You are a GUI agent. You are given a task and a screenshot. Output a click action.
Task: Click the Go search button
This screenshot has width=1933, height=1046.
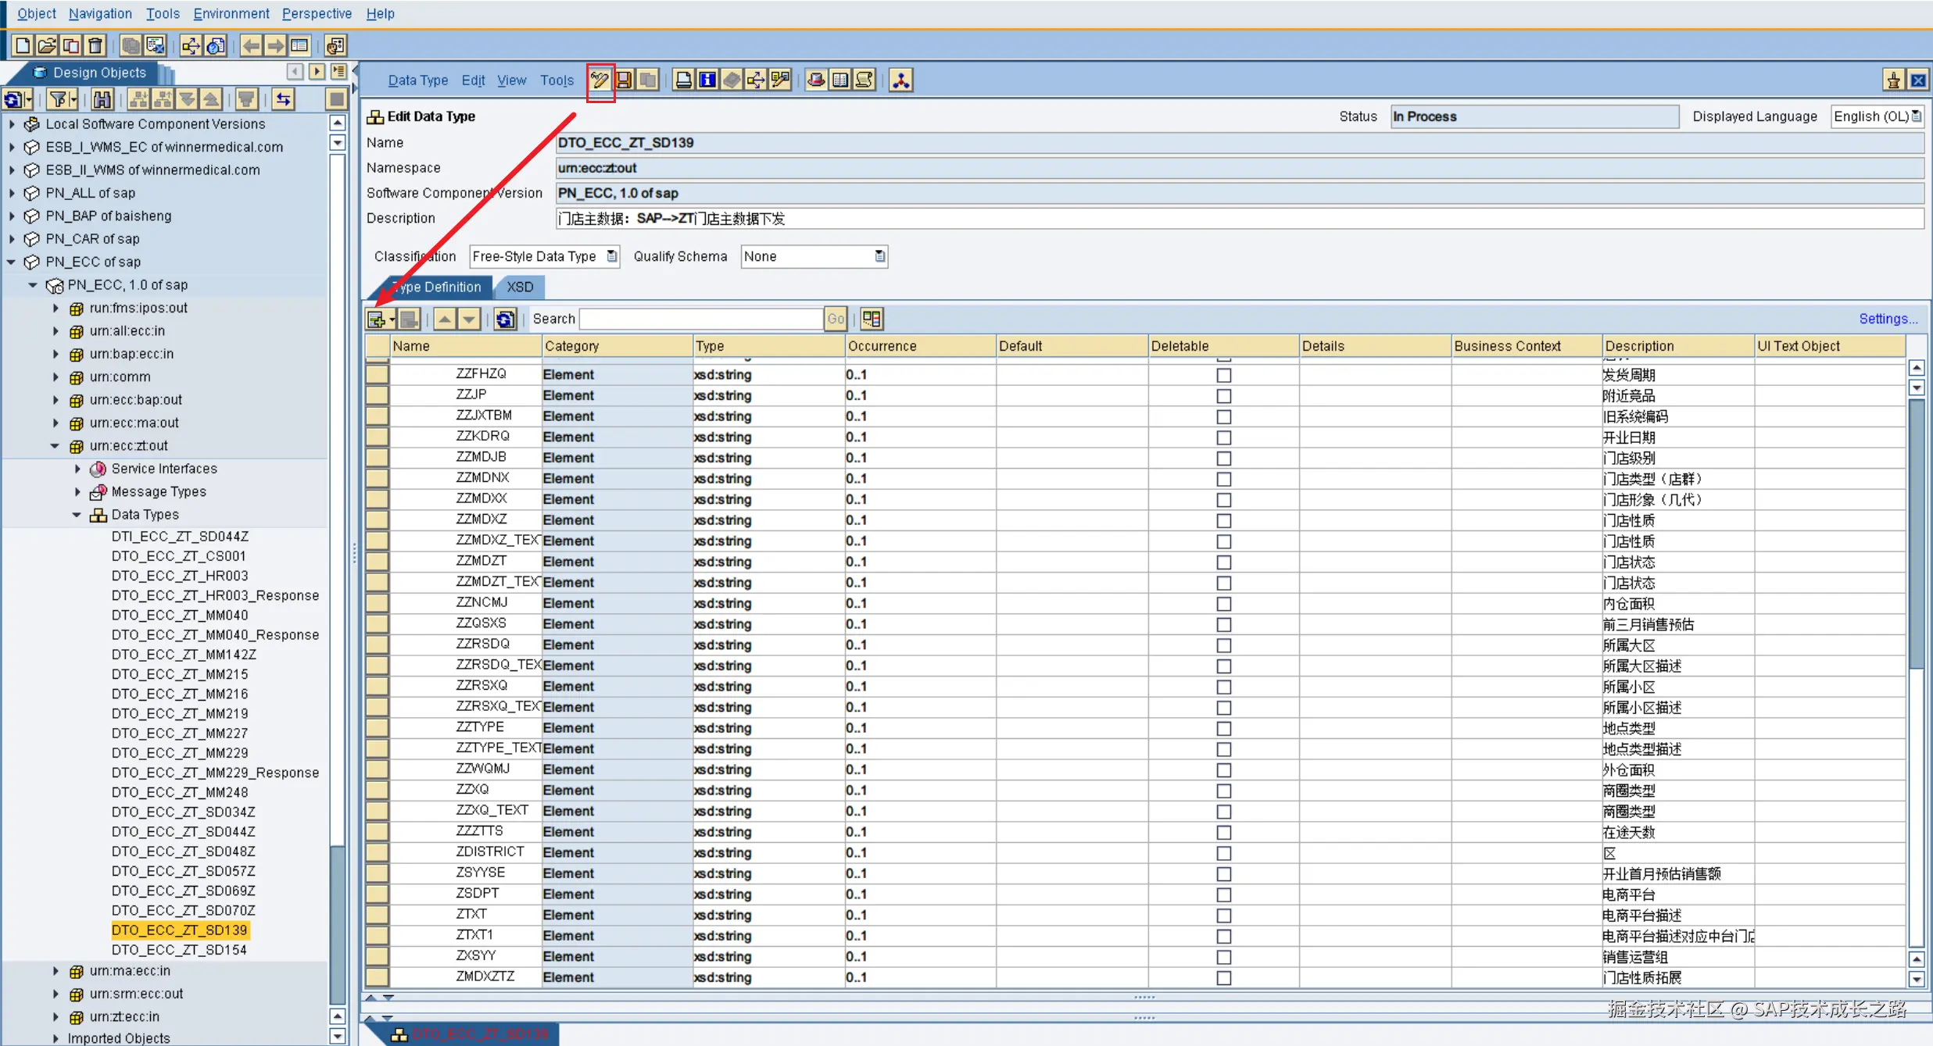click(835, 319)
